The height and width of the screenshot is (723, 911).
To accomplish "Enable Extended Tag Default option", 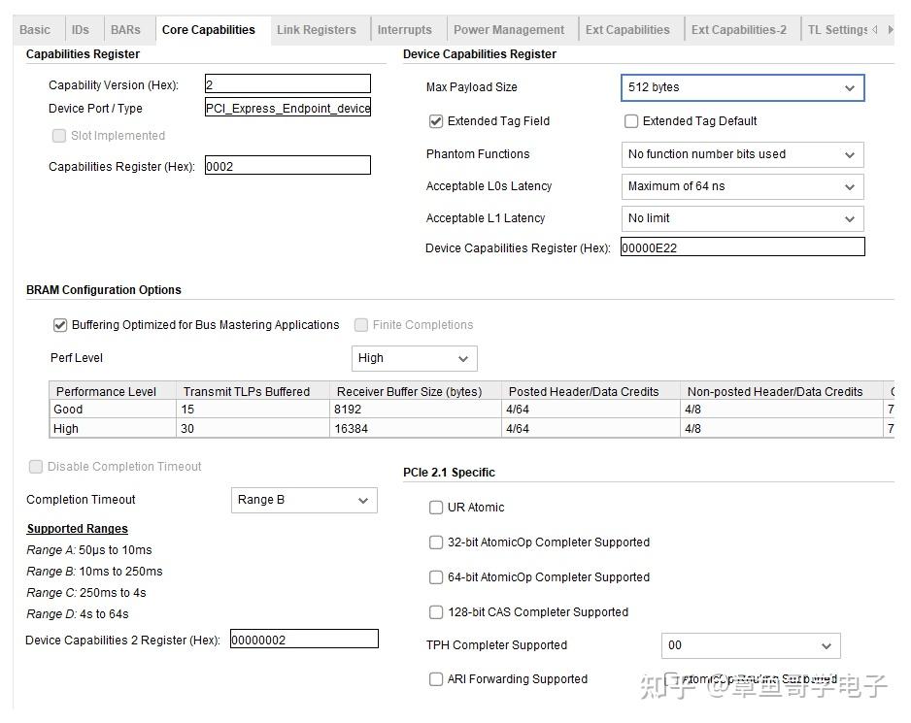I will pyautogui.click(x=631, y=121).
